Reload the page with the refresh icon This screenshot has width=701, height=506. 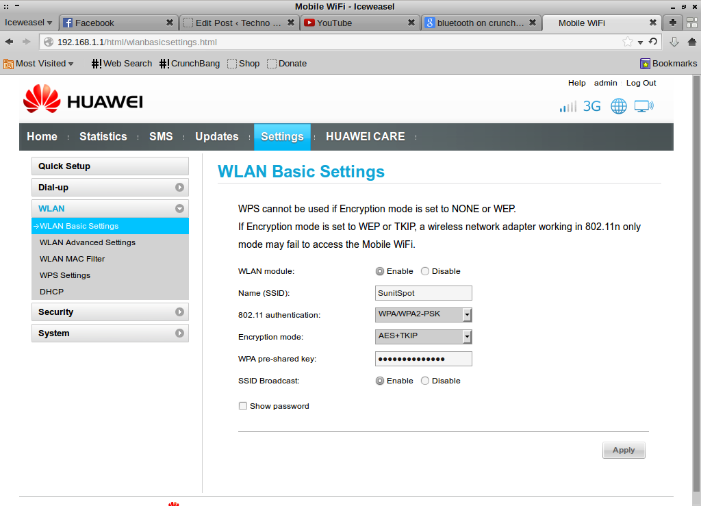(x=653, y=42)
